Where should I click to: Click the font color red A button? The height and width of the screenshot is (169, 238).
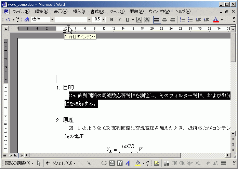(x=216, y=20)
